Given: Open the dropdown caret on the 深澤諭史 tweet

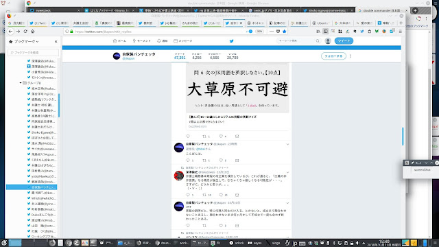Looking at the screenshot, I should point(287,172).
